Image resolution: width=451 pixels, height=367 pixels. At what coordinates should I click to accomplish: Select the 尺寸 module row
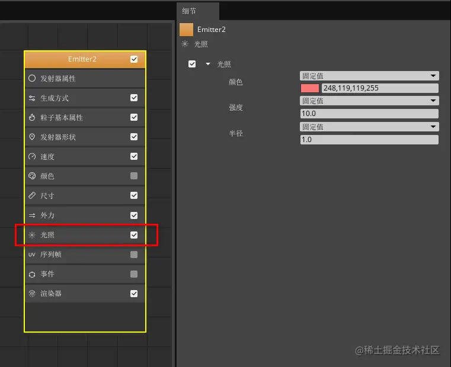[85, 196]
